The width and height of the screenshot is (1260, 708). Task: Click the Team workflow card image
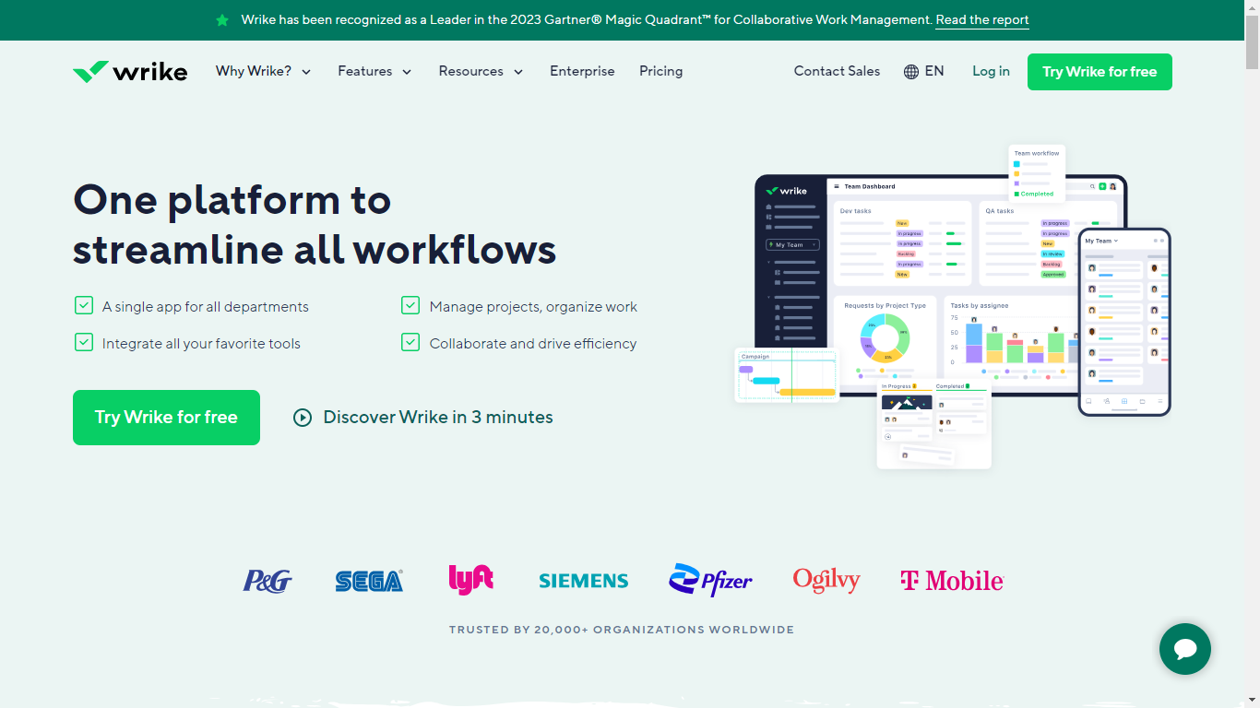coord(1037,172)
